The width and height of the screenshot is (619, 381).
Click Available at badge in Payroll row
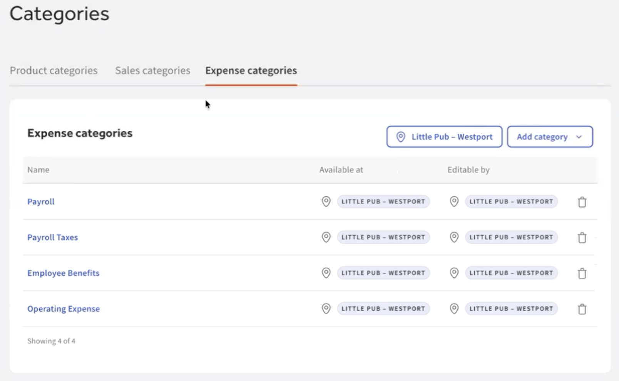383,201
